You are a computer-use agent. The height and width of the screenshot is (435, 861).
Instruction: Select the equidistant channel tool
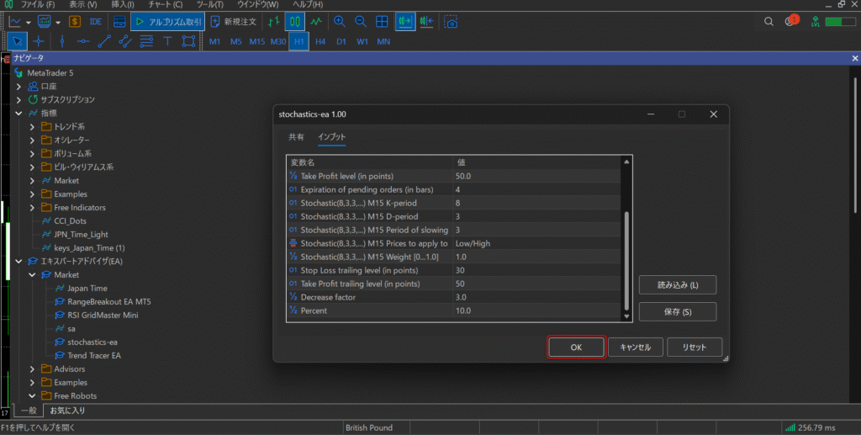(125, 41)
